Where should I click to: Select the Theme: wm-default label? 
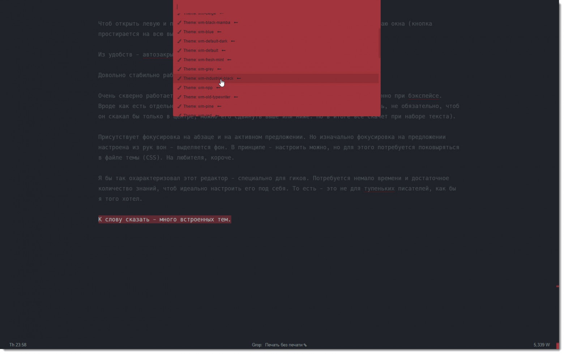[201, 51]
